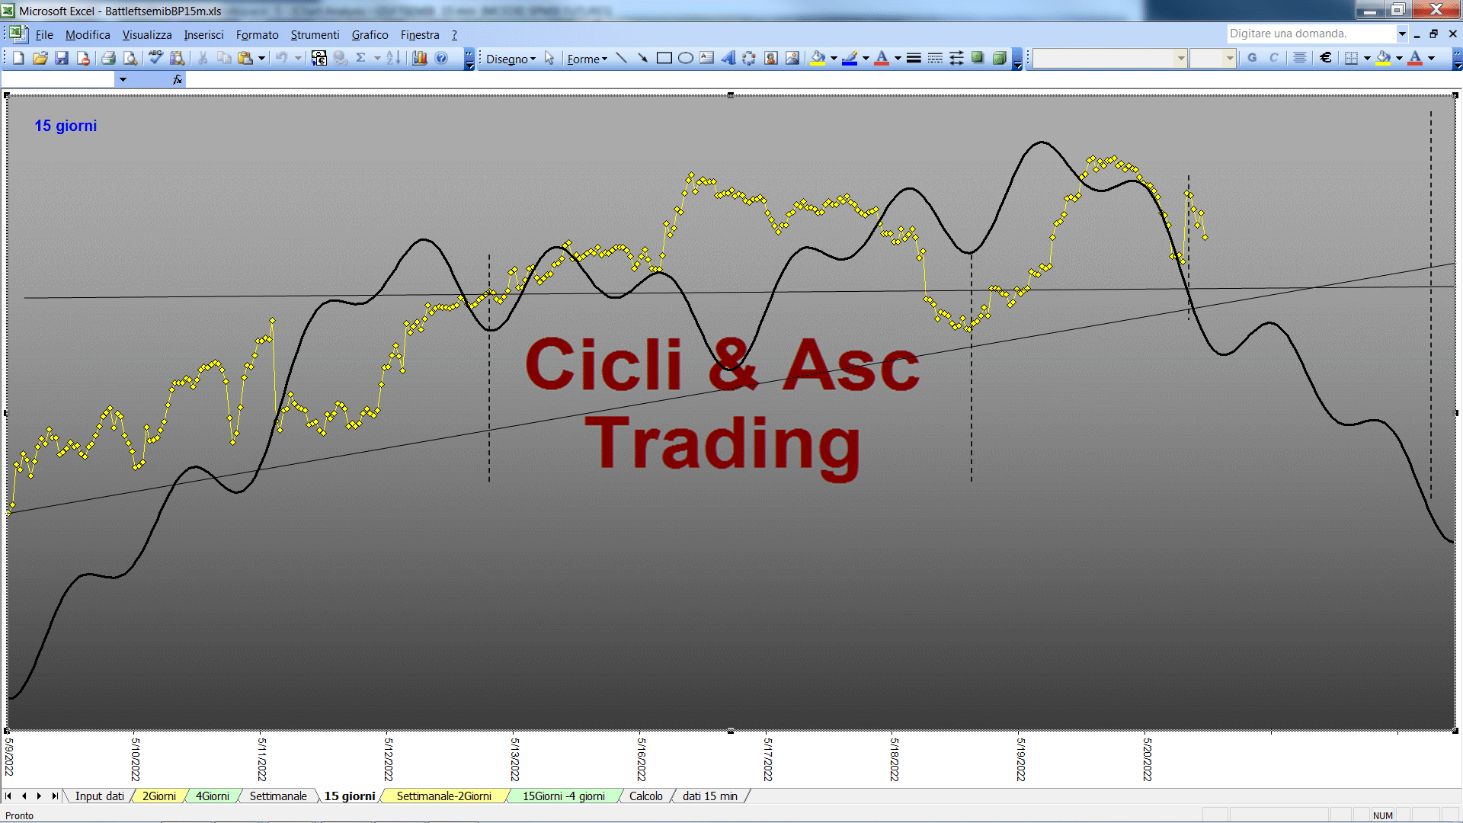The image size is (1463, 823).
Task: Click the Digitare una domanda help field
Action: (x=1311, y=34)
